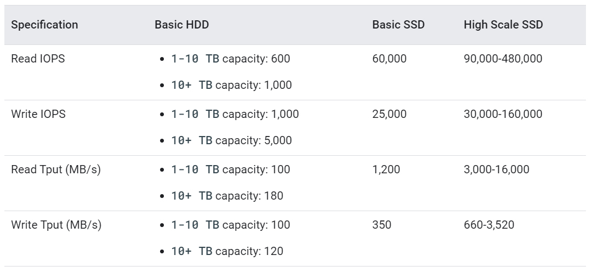Viewport: 592px width, 272px height.
Task: Click the 1-10 TB capacity: 600 bullet
Action: click(x=230, y=59)
